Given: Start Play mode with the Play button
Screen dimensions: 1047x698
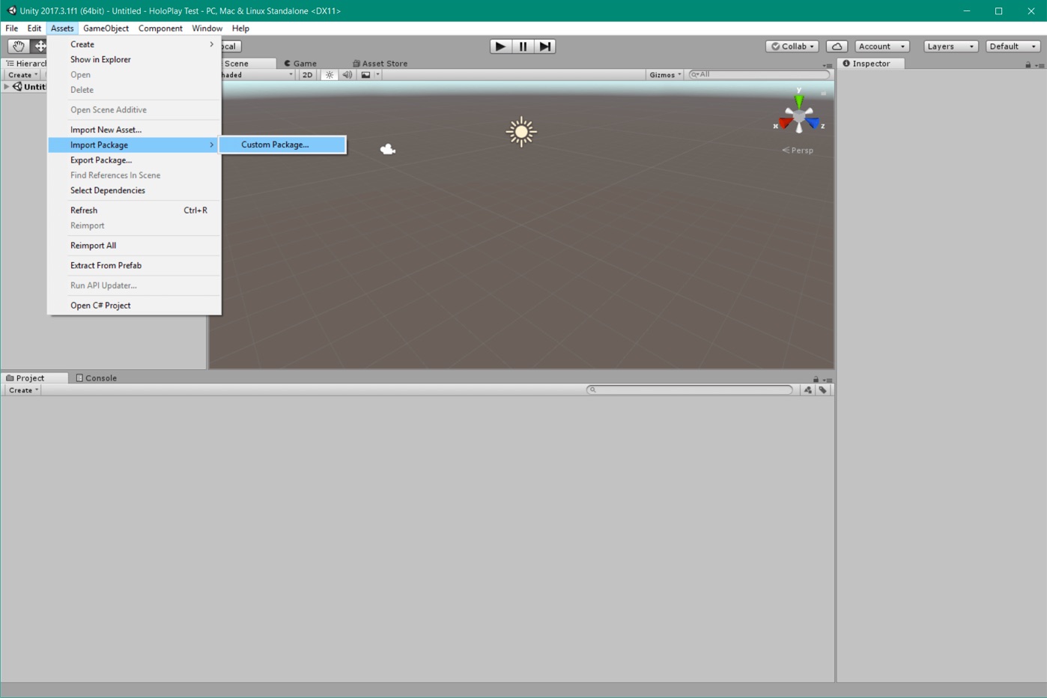Looking at the screenshot, I should click(500, 46).
